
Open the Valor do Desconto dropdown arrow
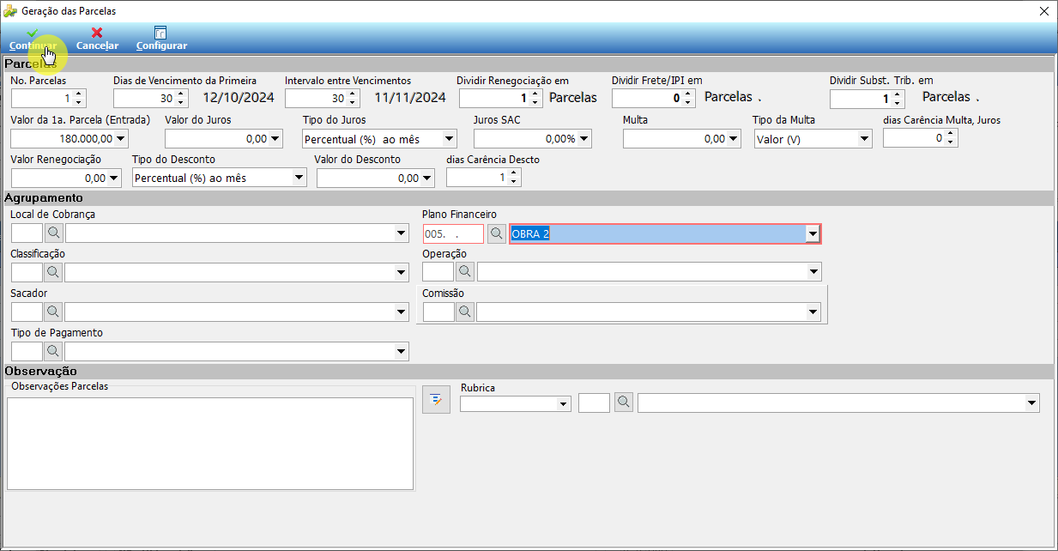426,178
